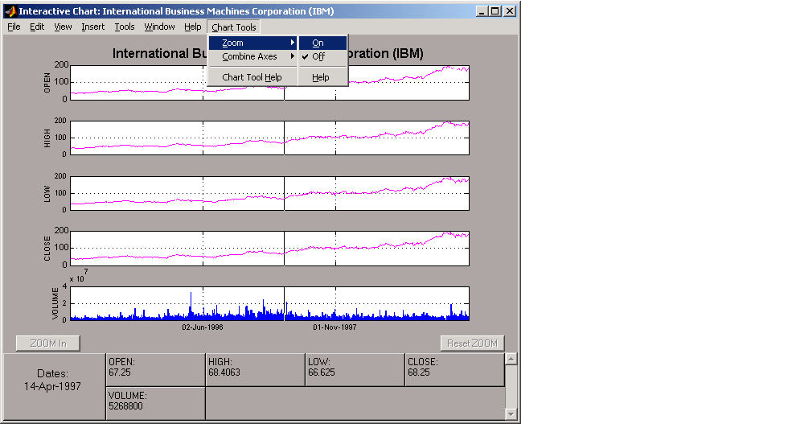The height and width of the screenshot is (432, 788).
Task: Click the HIGH value 68.4063
Action: pyautogui.click(x=224, y=372)
